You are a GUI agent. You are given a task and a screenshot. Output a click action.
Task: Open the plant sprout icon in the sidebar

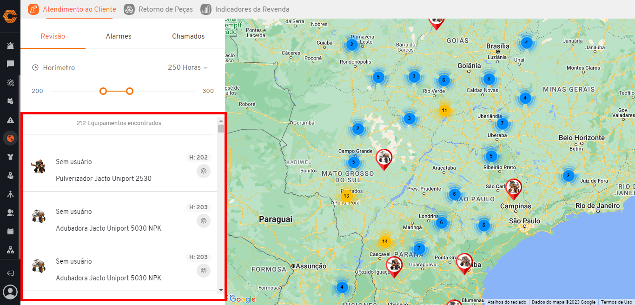point(10,157)
